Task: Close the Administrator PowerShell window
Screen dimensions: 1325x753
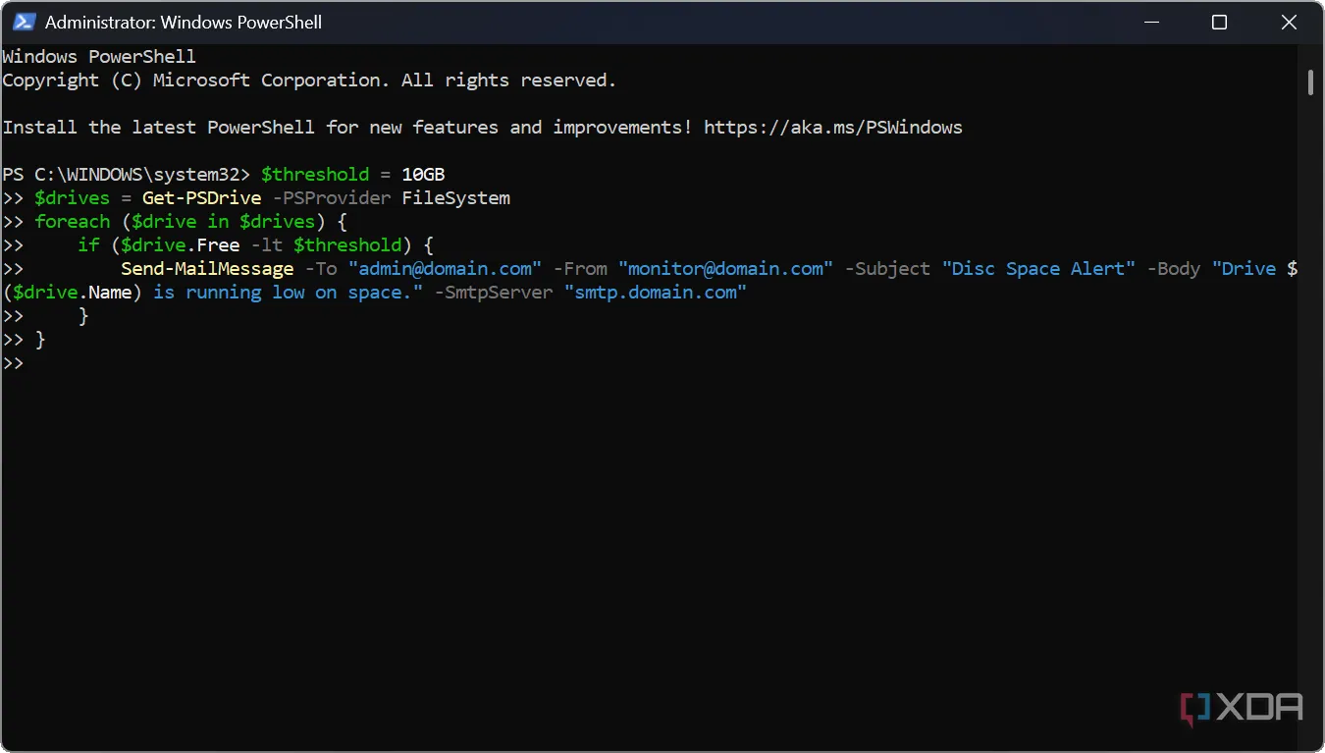Action: coord(1288,22)
